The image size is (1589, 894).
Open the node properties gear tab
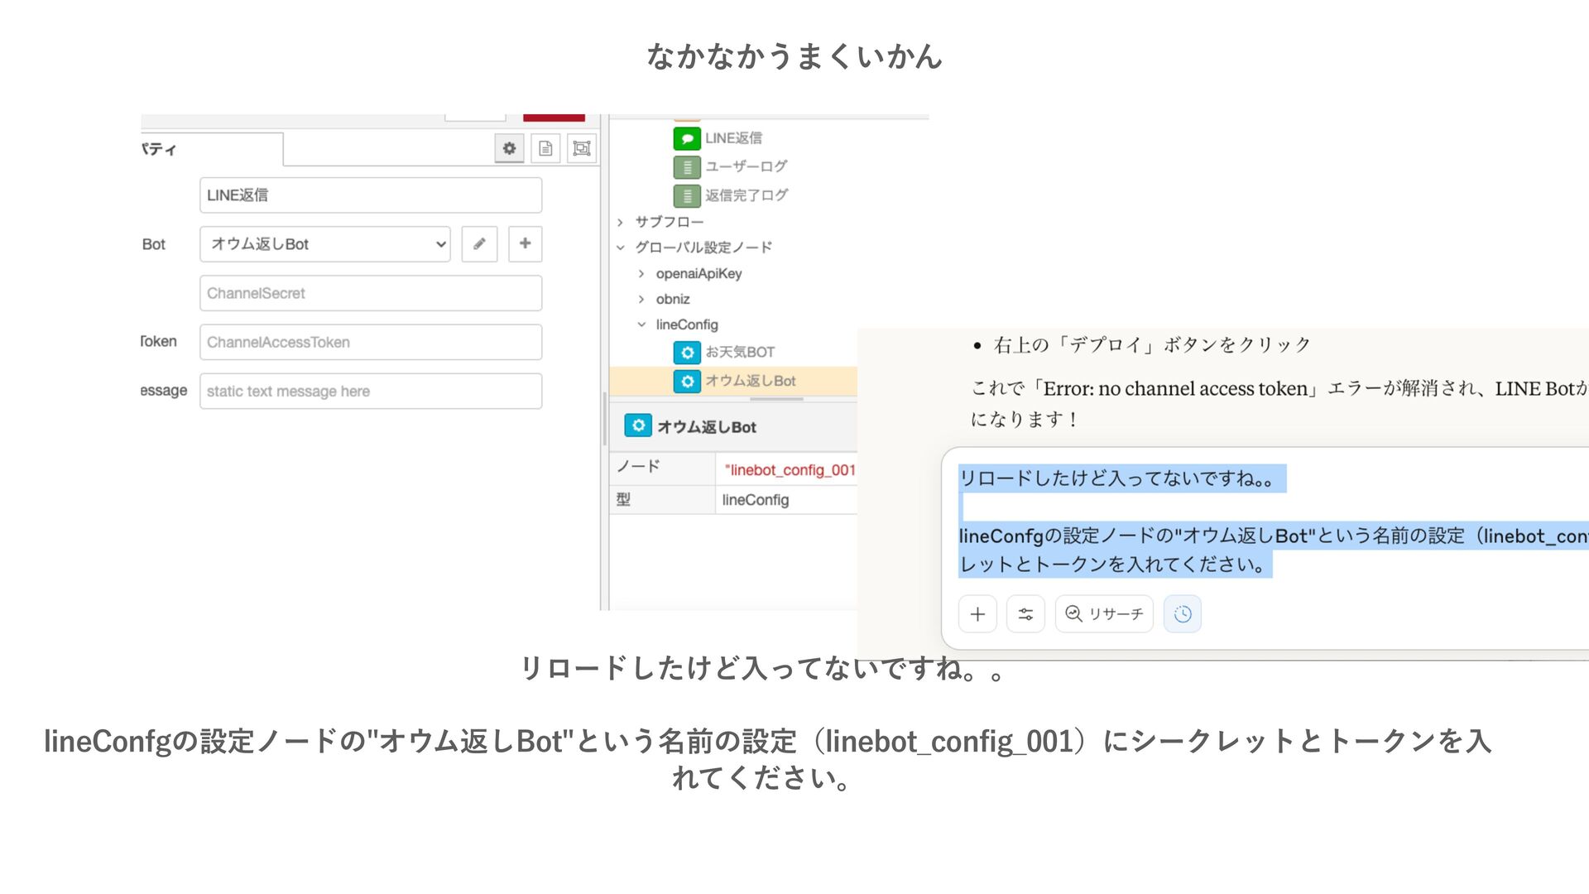point(509,148)
